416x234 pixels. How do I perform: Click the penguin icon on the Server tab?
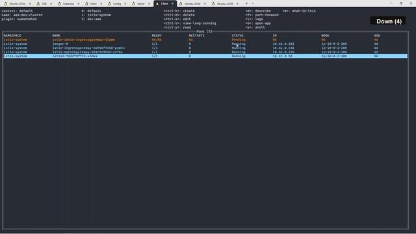click(x=133, y=4)
